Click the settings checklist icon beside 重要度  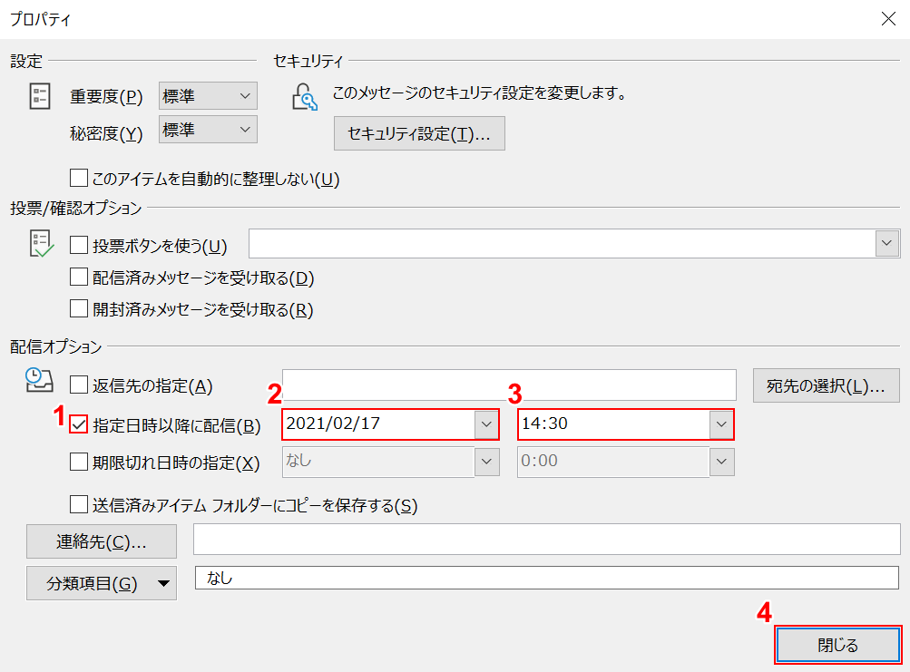40,97
